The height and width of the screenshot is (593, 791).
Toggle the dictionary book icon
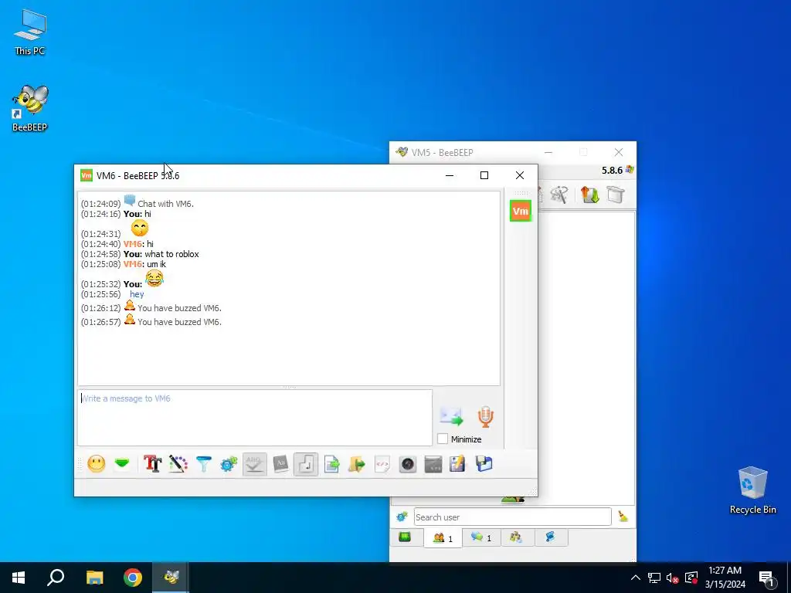pos(280,463)
